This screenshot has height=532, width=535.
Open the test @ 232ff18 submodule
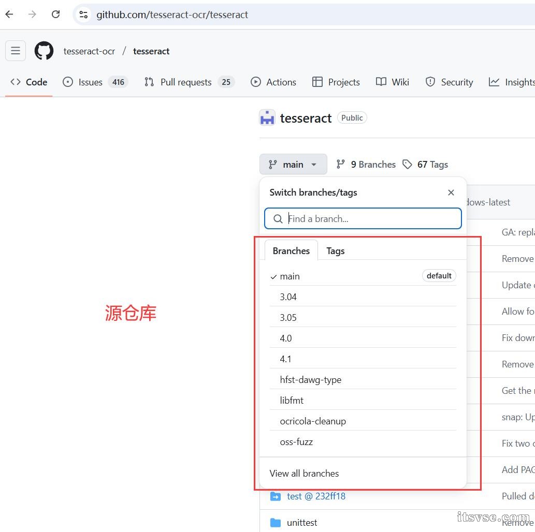pyautogui.click(x=316, y=496)
